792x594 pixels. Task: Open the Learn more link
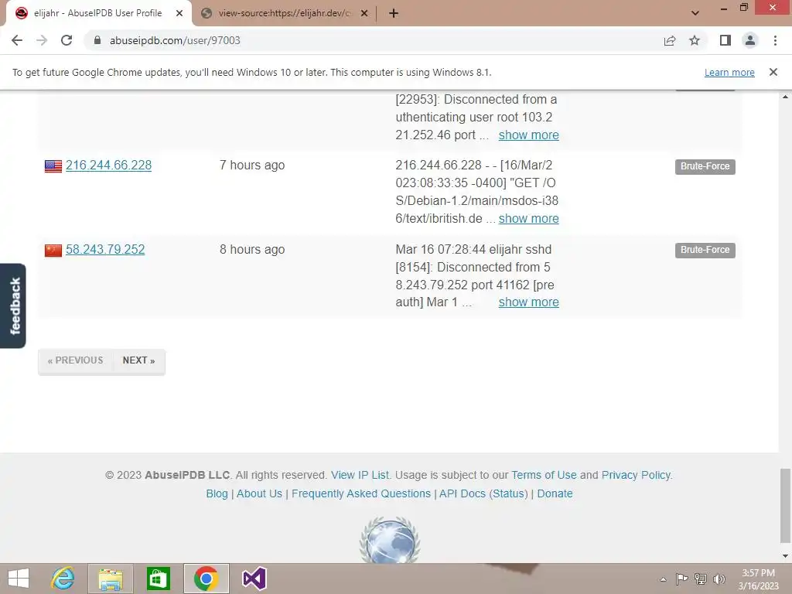729,72
